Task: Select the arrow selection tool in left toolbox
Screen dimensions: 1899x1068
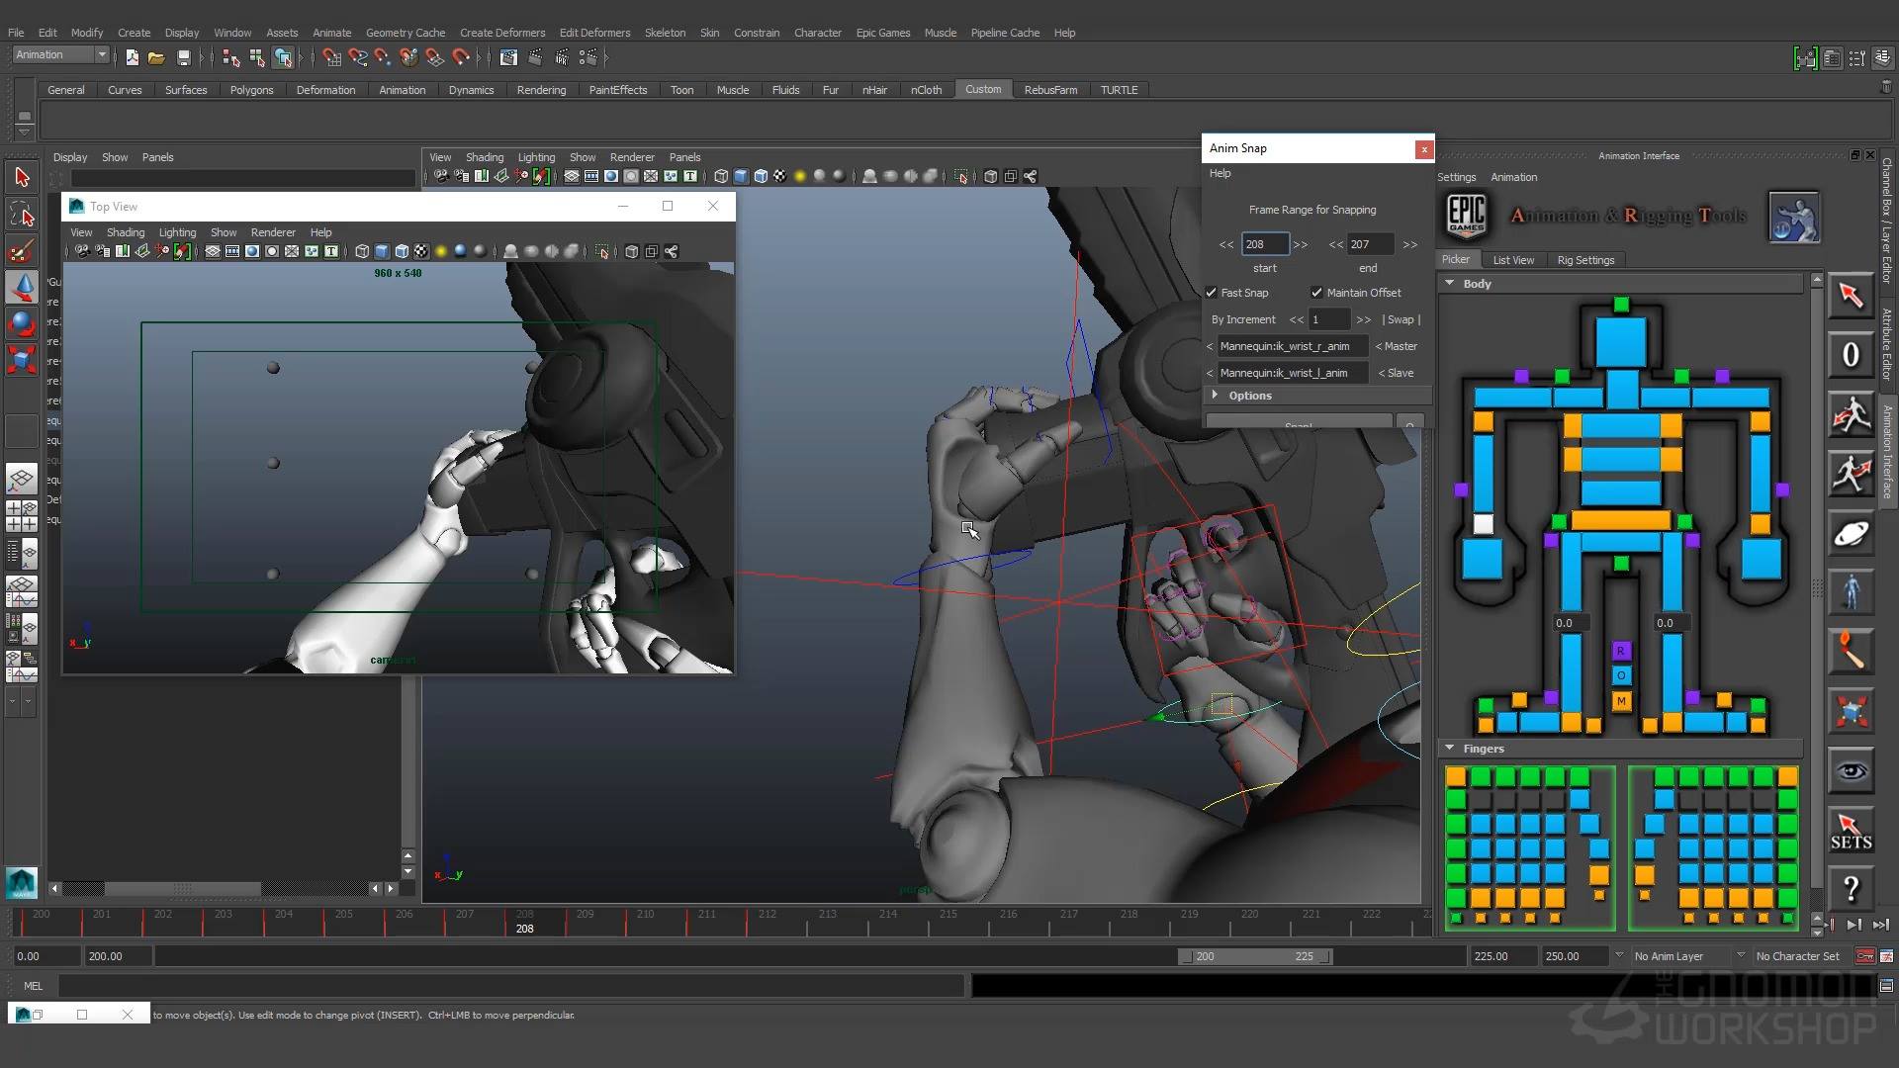Action: [22, 177]
